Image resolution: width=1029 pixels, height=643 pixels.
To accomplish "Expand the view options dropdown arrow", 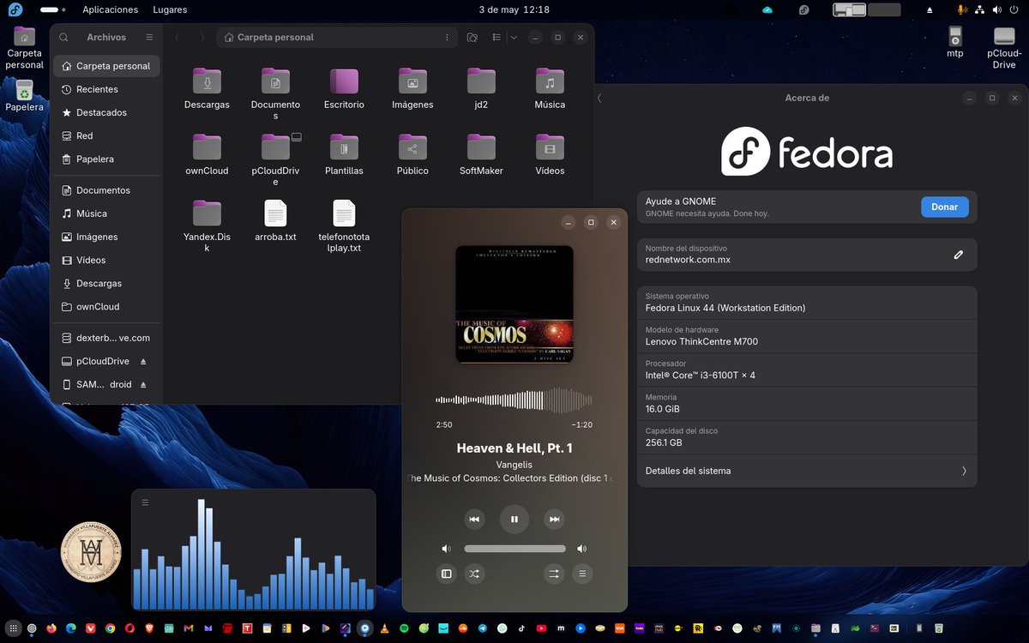I will point(514,37).
